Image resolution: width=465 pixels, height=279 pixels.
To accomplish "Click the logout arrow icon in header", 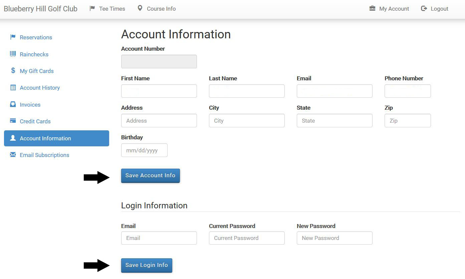I will 424,8.
